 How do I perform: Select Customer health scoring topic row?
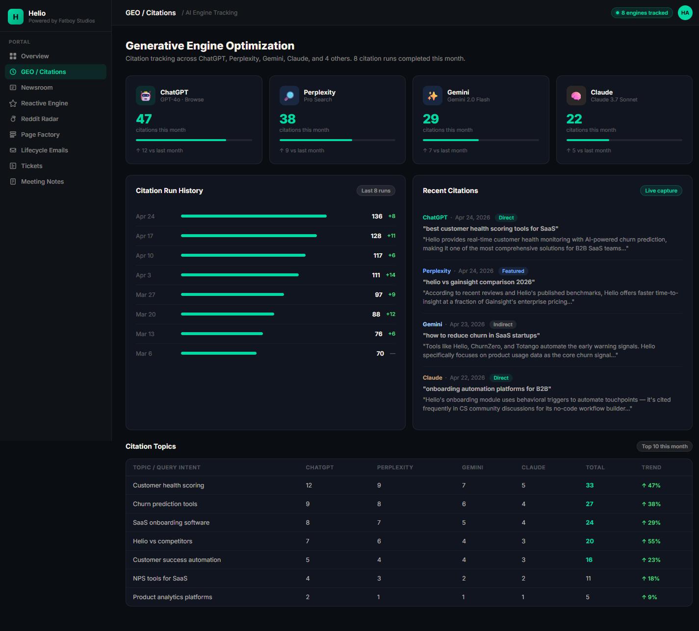(x=409, y=485)
